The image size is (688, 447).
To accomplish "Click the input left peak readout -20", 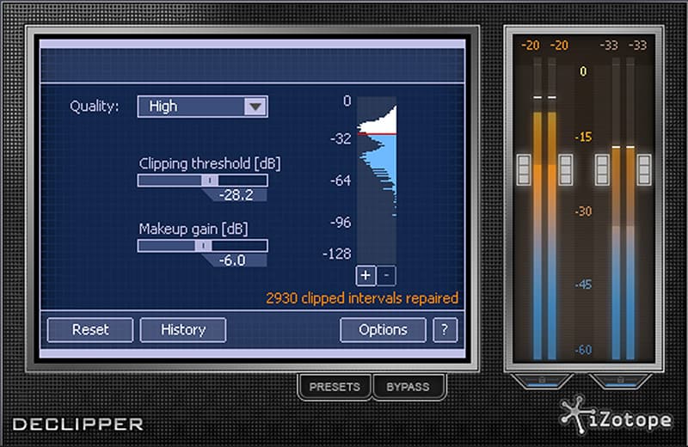I will tap(530, 46).
